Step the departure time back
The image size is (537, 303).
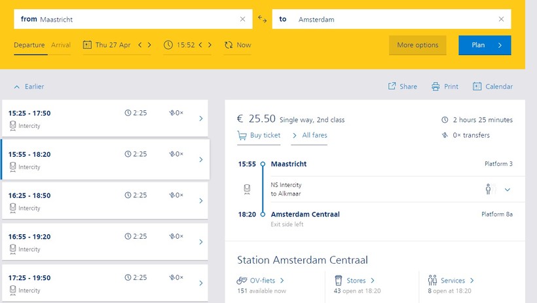200,45
